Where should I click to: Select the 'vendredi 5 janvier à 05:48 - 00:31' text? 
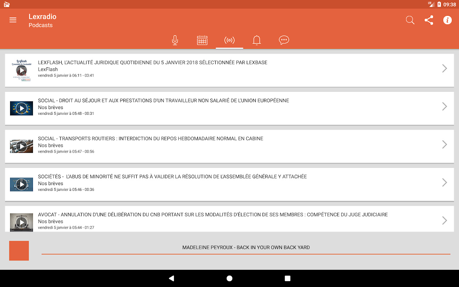[66, 114]
